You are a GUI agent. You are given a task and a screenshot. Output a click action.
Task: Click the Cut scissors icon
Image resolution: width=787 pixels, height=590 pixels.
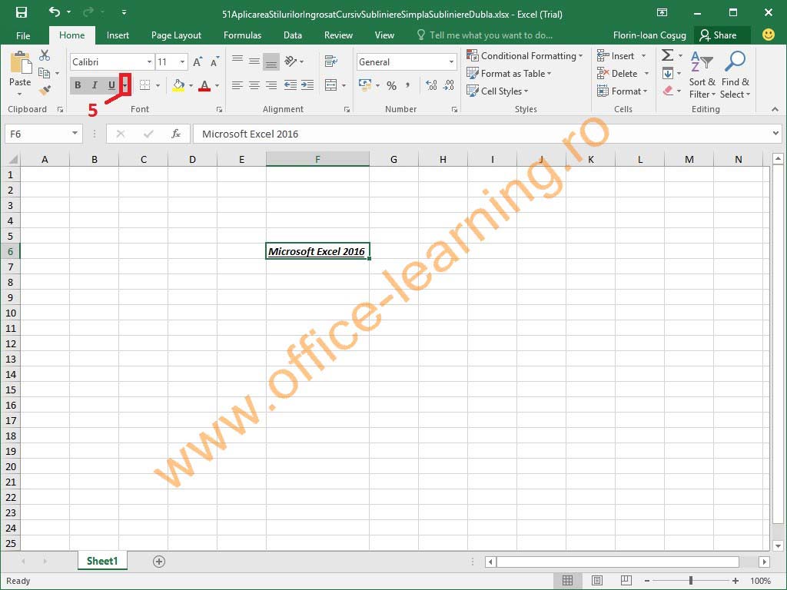click(45, 55)
